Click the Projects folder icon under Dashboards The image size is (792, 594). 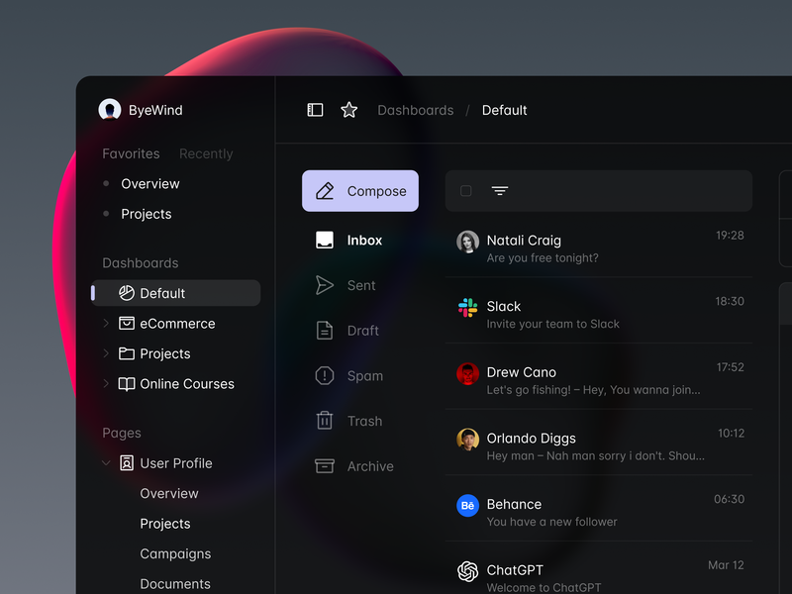point(127,353)
